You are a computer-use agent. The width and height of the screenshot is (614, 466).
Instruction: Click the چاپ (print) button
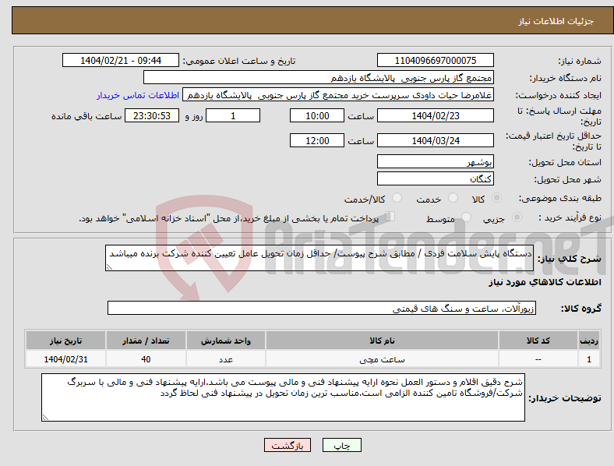click(x=341, y=445)
